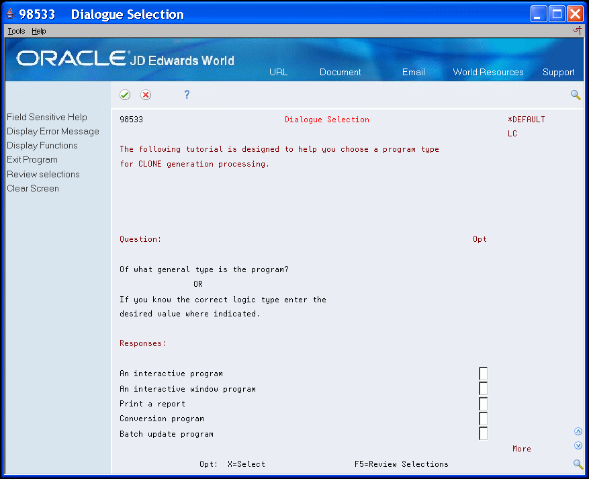Click the 98533 program number text
589x479 pixels.
pos(131,120)
